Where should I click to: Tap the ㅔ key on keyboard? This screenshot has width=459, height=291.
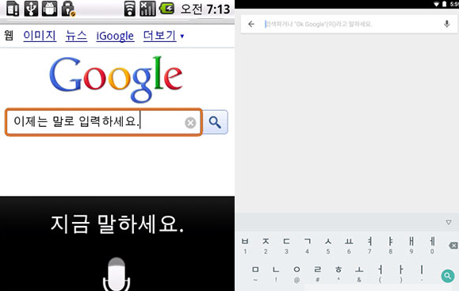click(x=432, y=245)
